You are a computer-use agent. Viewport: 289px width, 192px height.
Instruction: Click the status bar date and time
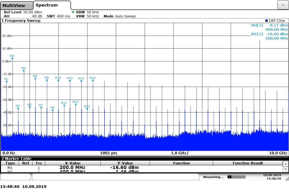point(272,177)
